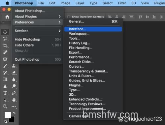Select the Clone Stamp tool

14,66
